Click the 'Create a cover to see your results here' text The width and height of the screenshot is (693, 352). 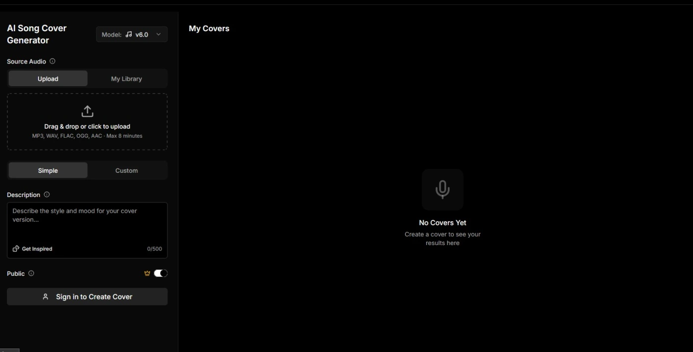[x=443, y=239]
